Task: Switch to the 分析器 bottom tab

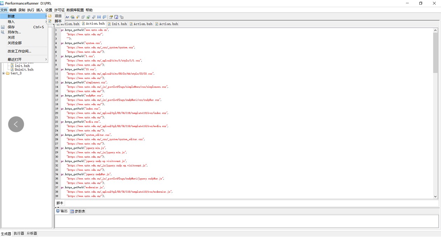Action: 32,234
